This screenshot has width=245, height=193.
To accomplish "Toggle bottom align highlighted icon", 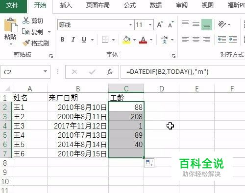I will point(207,24).
